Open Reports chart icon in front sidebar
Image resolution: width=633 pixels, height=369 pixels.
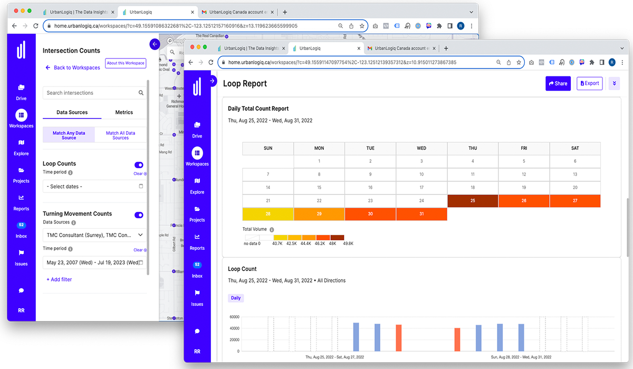coord(197,240)
